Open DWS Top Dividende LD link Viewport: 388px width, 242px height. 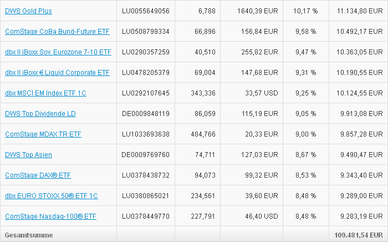pyautogui.click(x=40, y=114)
